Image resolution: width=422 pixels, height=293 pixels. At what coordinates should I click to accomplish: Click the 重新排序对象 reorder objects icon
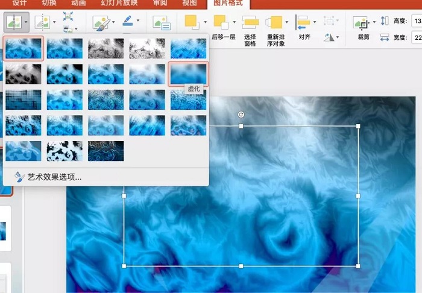275,24
